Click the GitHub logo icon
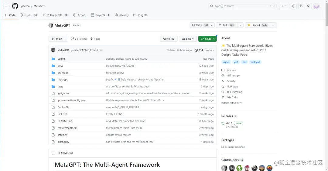The image size is (328, 171). click(15, 6)
